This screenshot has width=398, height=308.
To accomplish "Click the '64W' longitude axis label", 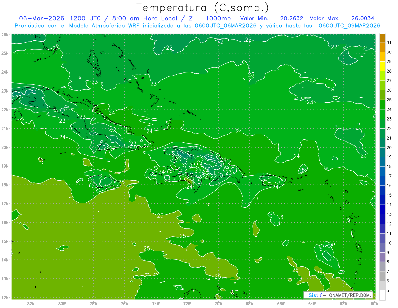I will pos(312,303).
